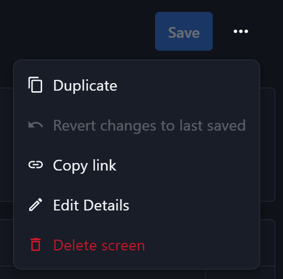283x279 pixels.
Task: Click the word link in Copy link
Action: (x=104, y=165)
